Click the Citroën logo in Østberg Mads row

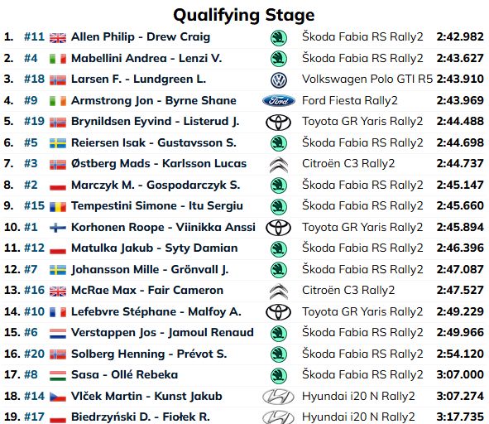pos(279,165)
